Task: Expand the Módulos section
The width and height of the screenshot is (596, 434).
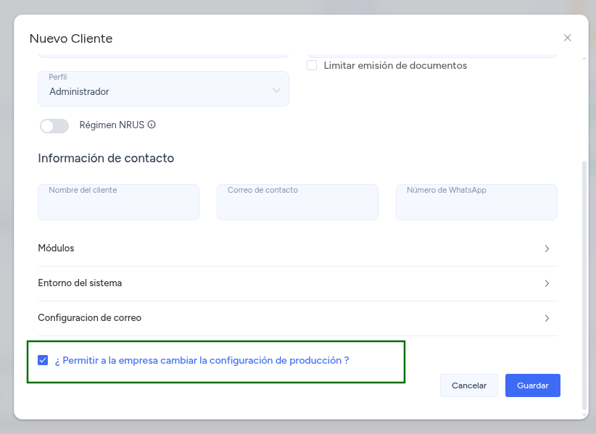Action: (x=297, y=249)
